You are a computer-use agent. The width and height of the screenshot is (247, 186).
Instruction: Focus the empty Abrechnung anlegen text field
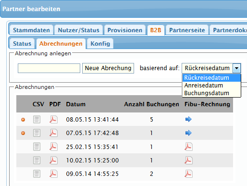(49, 68)
